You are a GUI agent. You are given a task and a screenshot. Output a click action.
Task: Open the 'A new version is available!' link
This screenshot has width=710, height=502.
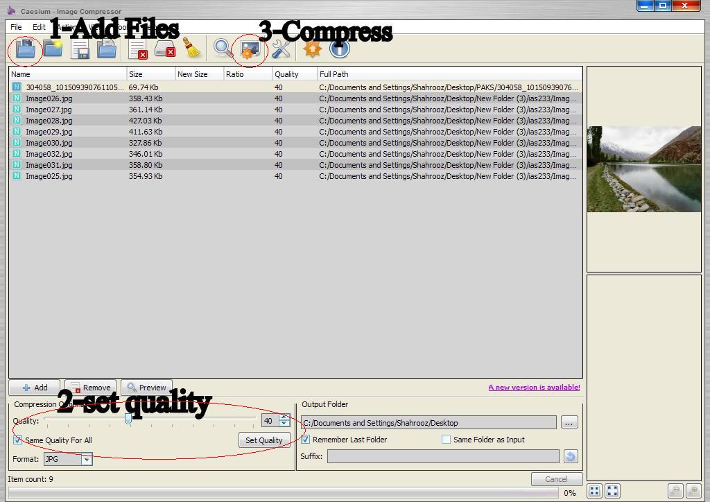(534, 388)
